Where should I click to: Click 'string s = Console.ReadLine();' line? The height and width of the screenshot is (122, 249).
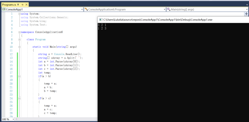pos(60,54)
